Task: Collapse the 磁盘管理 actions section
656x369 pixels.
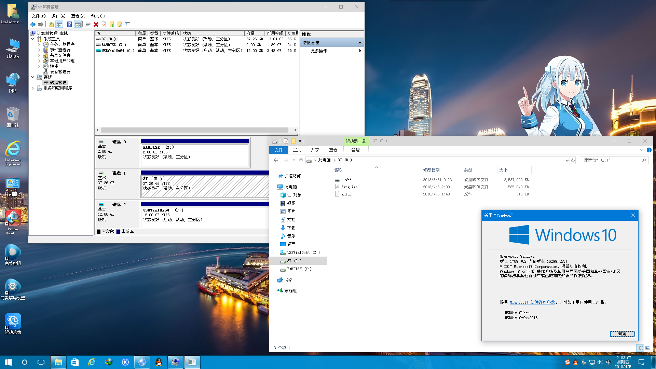Action: 360,43
